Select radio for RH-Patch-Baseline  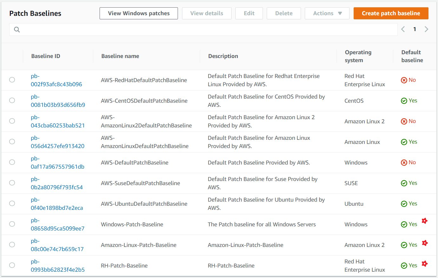click(x=12, y=265)
